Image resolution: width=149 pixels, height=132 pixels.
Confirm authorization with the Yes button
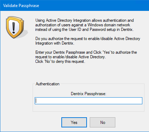tap(74, 123)
